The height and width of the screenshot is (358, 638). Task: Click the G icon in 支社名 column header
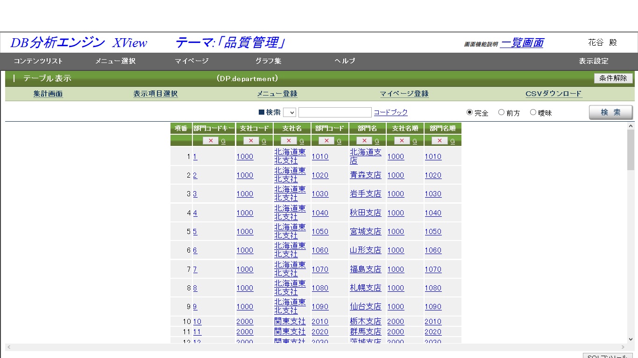tap(301, 140)
